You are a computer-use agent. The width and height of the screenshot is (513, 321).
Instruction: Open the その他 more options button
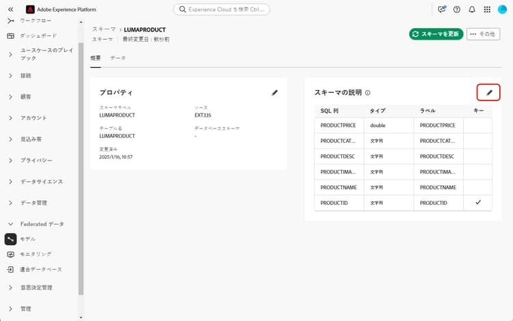(x=483, y=34)
